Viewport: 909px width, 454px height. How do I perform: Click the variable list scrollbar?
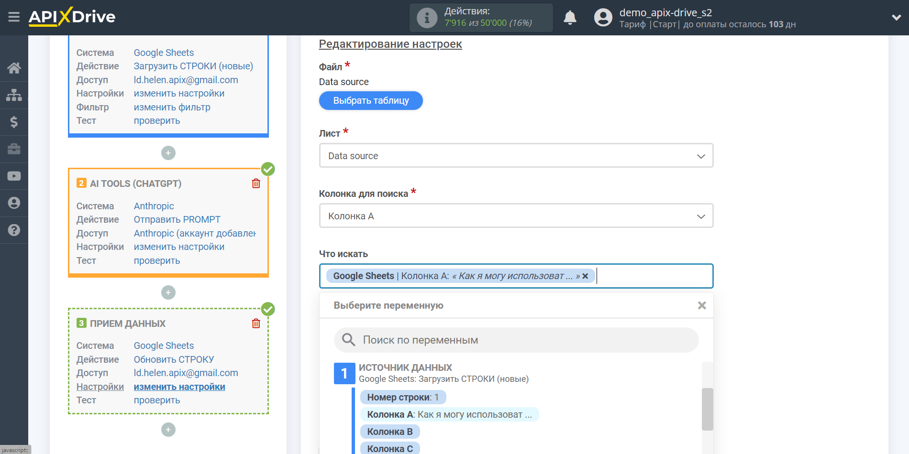707,409
